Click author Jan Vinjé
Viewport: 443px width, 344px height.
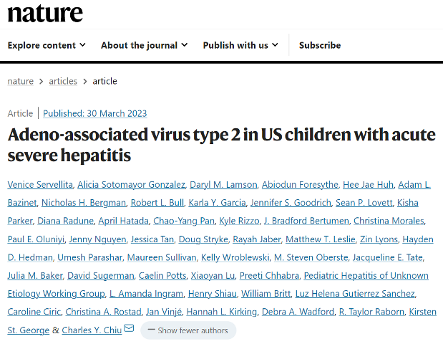point(164,312)
